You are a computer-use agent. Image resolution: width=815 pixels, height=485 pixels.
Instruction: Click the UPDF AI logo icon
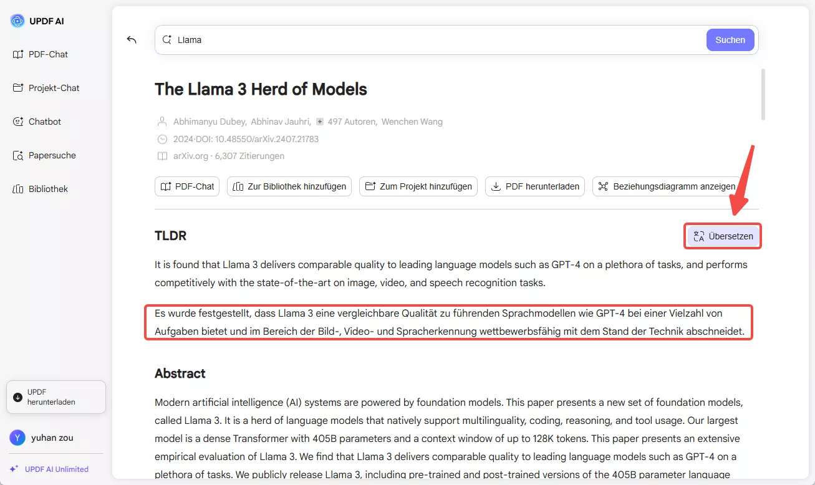point(17,21)
